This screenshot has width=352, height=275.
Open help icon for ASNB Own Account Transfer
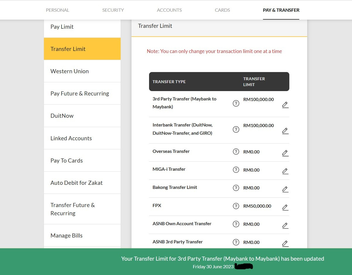tap(236, 224)
